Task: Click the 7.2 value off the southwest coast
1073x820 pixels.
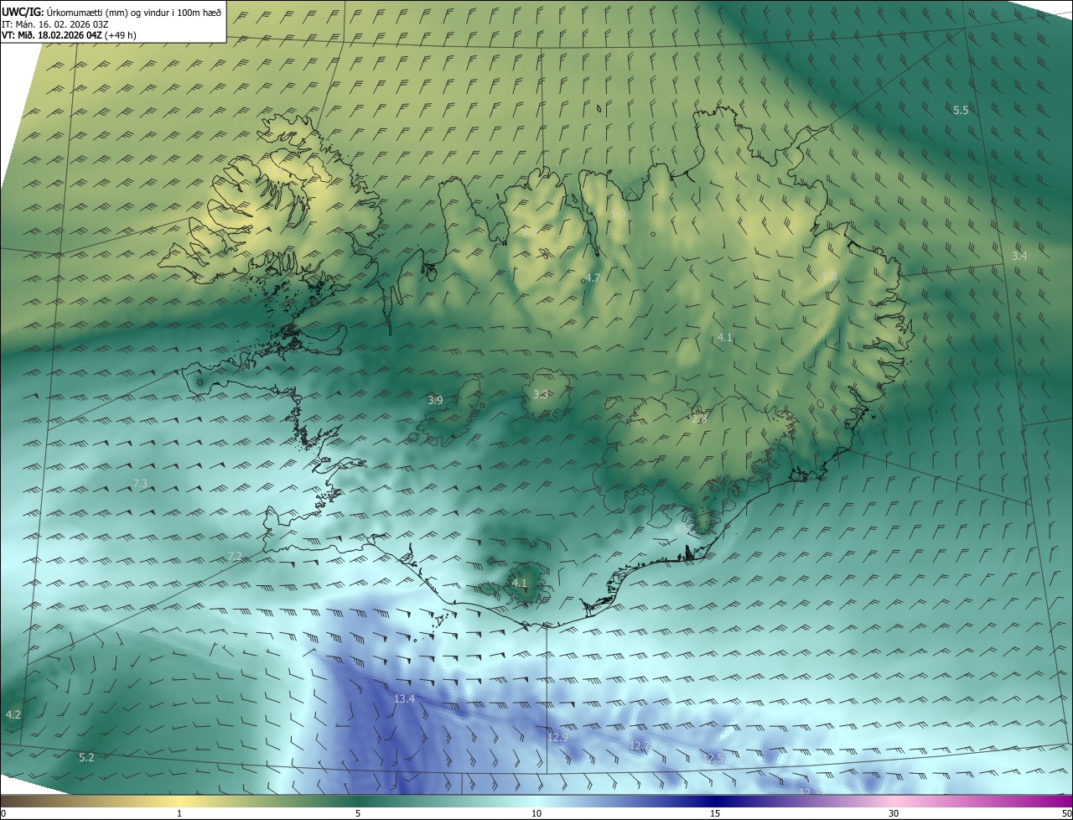Action: pos(235,556)
